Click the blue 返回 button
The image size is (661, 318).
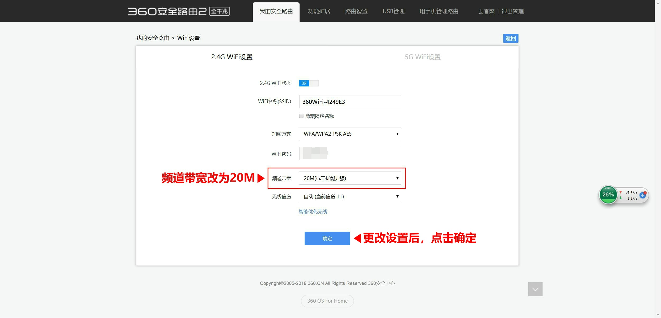(511, 38)
